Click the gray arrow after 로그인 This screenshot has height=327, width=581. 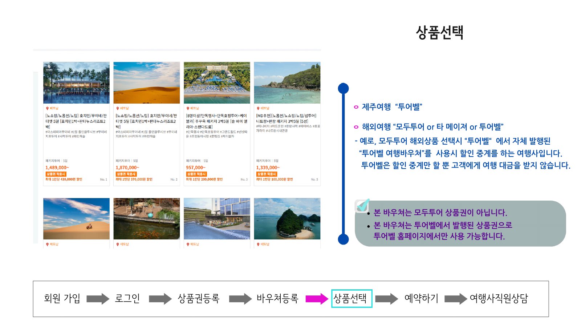click(x=160, y=299)
